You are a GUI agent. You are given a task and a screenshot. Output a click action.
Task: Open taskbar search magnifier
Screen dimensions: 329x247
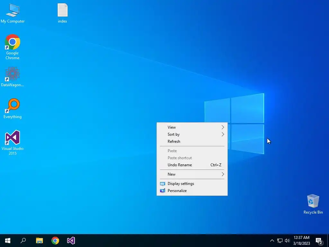[23, 241]
